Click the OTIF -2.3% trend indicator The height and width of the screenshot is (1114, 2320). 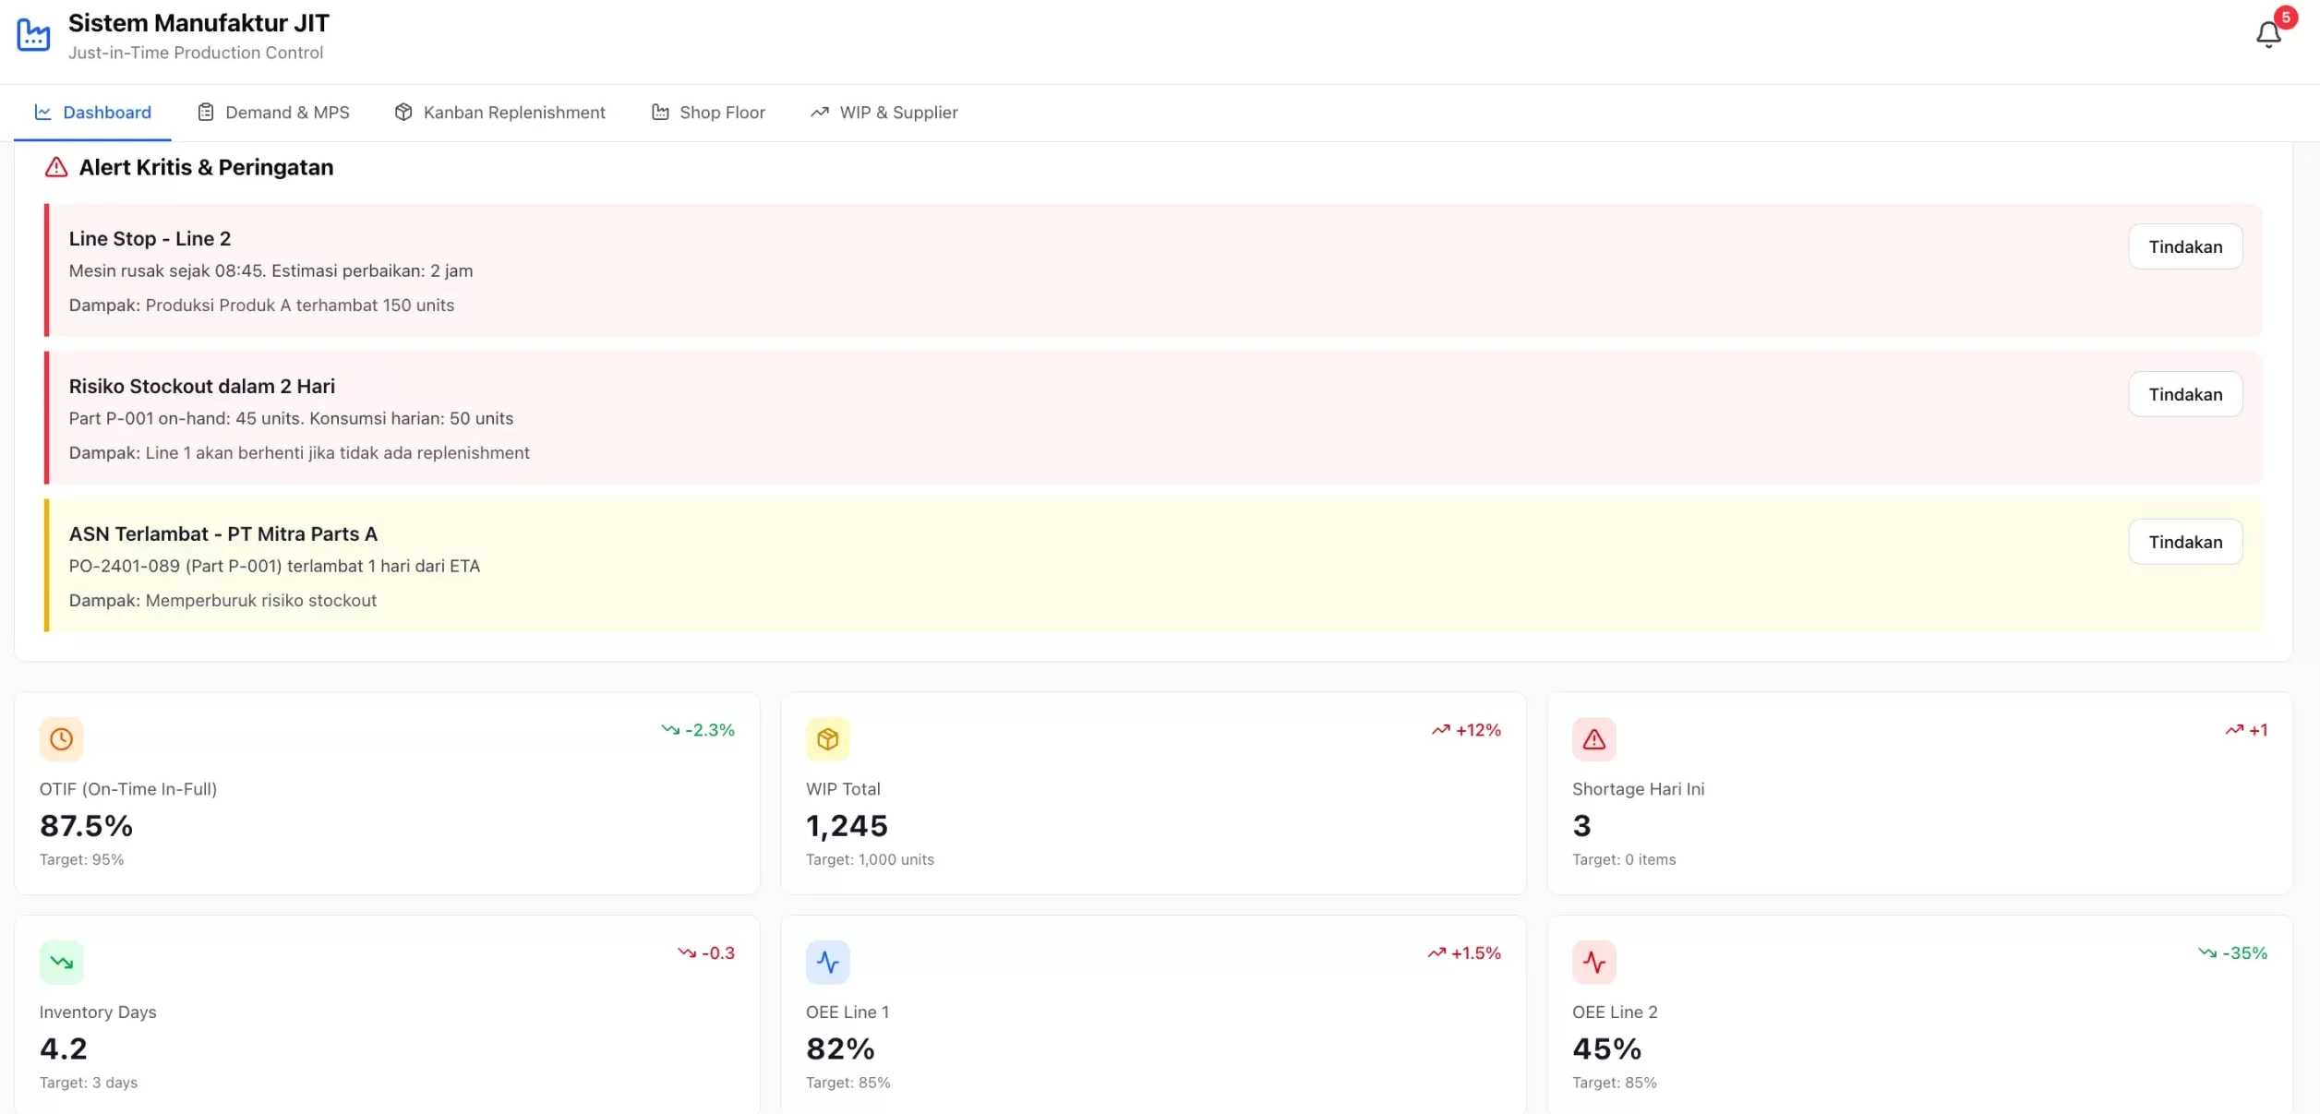698,730
